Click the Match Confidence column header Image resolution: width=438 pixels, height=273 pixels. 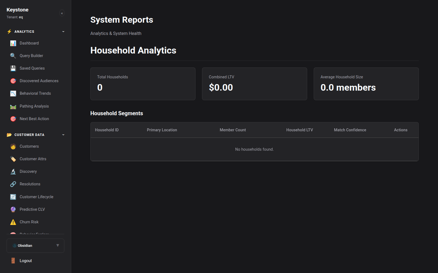point(350,130)
